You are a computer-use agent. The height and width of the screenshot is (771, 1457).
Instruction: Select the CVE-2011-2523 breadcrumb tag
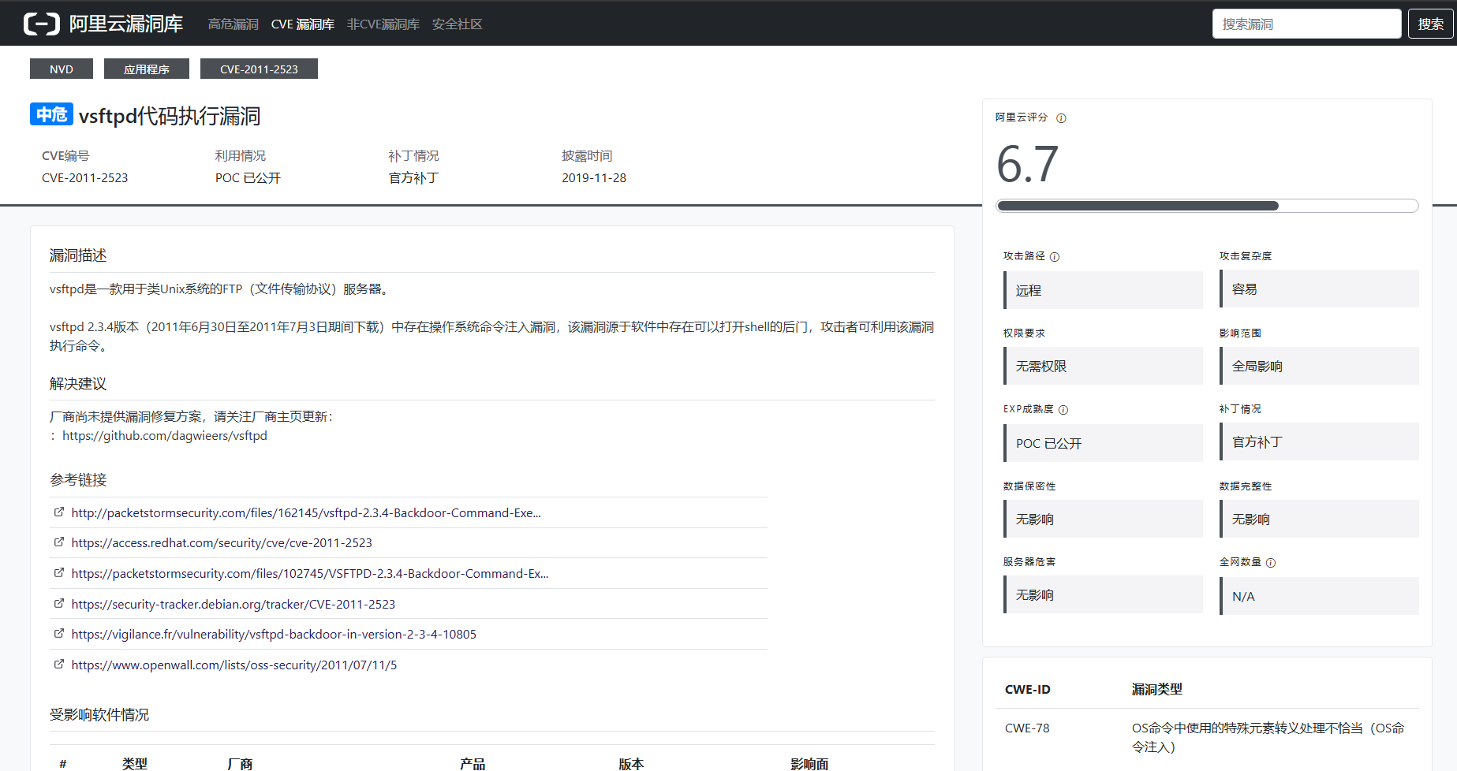(259, 69)
